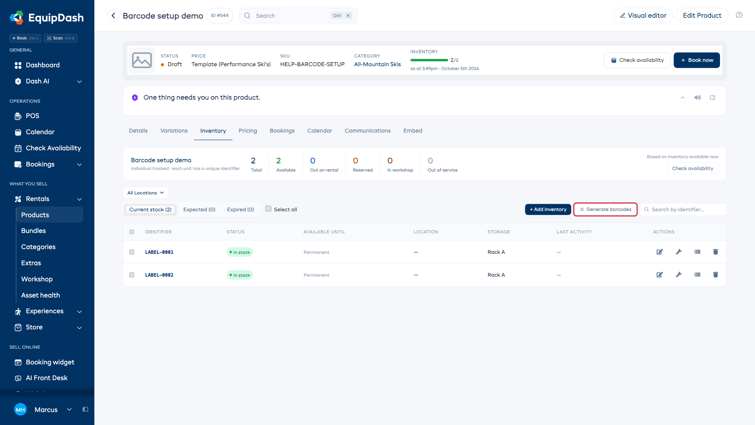755x425 pixels.
Task: Switch to the Details tab
Action: coord(138,131)
